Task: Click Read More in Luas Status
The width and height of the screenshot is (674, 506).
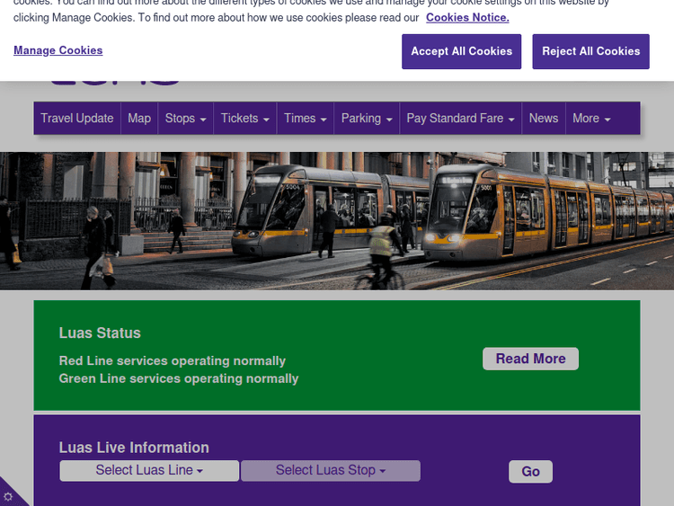Action: pos(530,359)
